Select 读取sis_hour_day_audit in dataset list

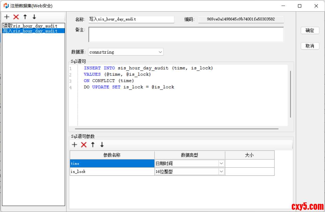(33, 26)
